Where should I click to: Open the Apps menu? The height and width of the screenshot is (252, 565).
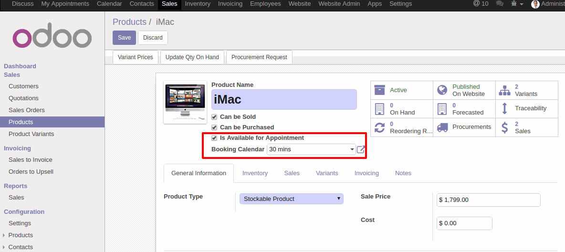[x=375, y=4]
